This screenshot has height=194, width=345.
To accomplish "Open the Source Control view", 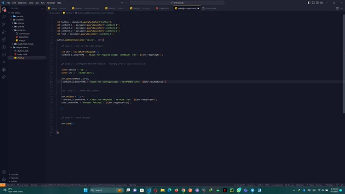I will point(4,24).
